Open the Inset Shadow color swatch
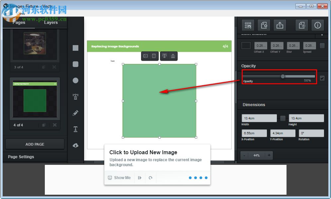 (246, 45)
